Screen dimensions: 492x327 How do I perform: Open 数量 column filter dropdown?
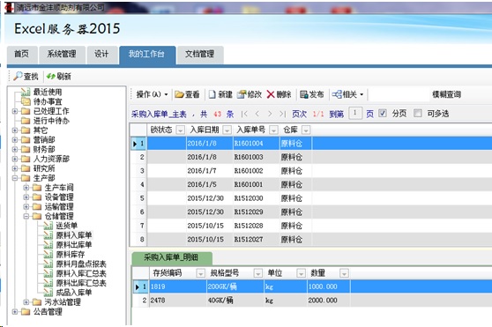pos(344,273)
